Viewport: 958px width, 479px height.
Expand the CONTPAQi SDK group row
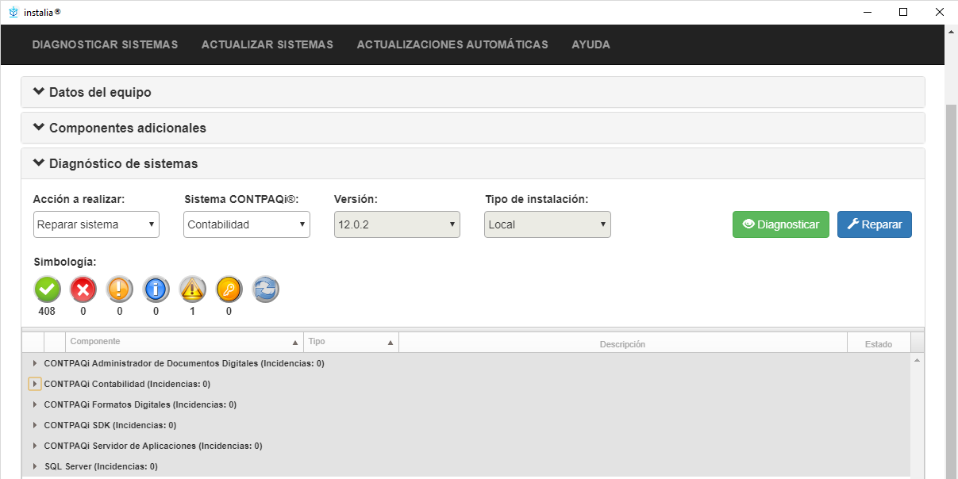point(34,425)
